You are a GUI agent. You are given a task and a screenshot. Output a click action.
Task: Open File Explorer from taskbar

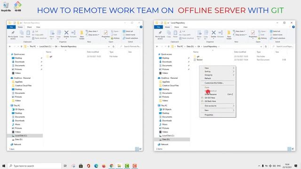pyautogui.click(x=119, y=166)
